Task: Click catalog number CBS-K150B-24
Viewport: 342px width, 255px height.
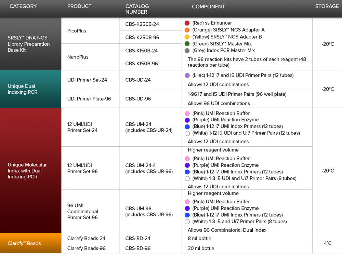Action: coord(141,51)
